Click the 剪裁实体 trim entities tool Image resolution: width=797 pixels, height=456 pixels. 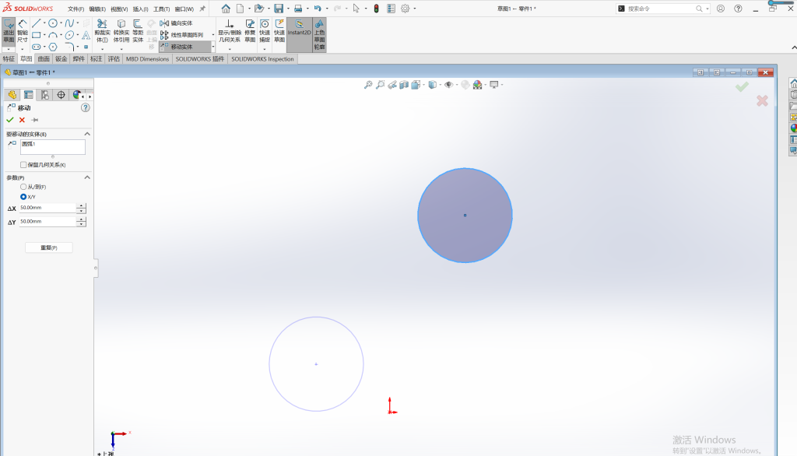pos(102,32)
